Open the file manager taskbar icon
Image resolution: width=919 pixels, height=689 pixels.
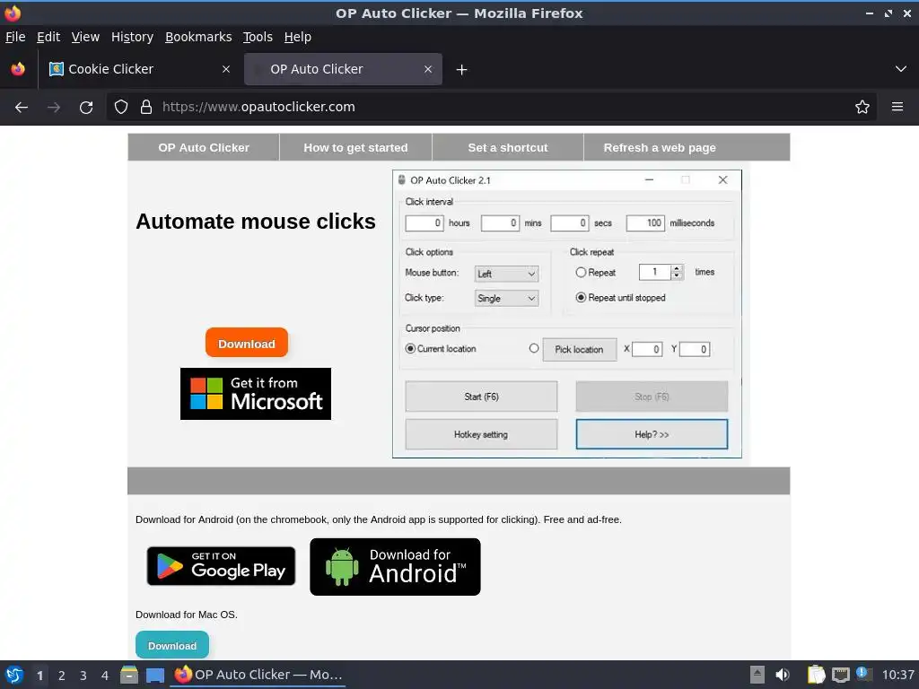(129, 675)
